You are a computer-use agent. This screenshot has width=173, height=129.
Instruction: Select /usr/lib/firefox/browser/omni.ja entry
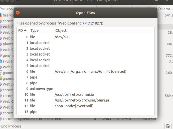pyautogui.click(x=82, y=100)
